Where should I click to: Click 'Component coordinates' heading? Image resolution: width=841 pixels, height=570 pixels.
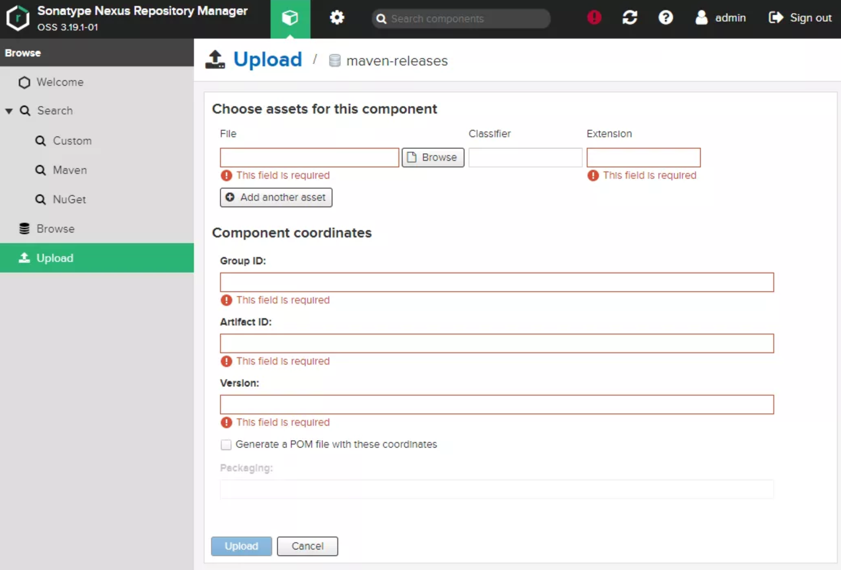(292, 233)
